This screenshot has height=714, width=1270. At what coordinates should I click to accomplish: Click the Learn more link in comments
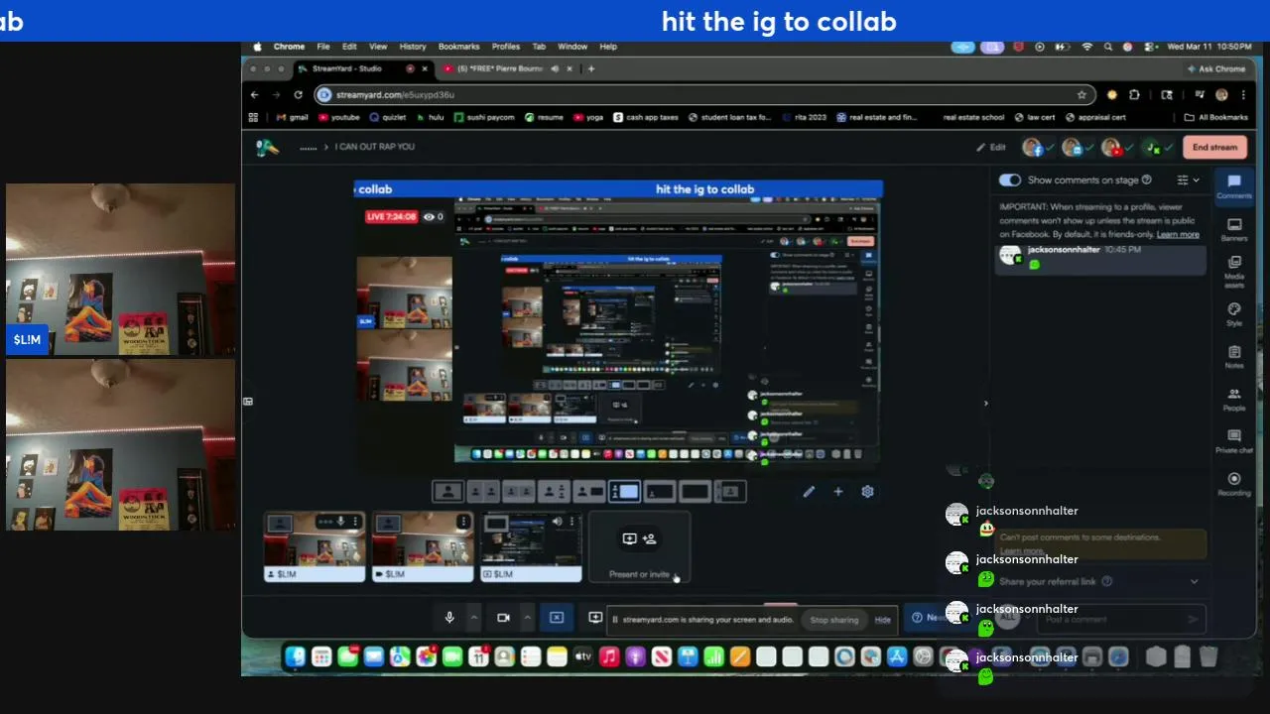pyautogui.click(x=1178, y=234)
